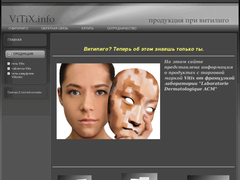The height and width of the screenshot is (180, 240).
Task: Click the Сейчас 2 гостей онлайн text
Action: (24, 92)
